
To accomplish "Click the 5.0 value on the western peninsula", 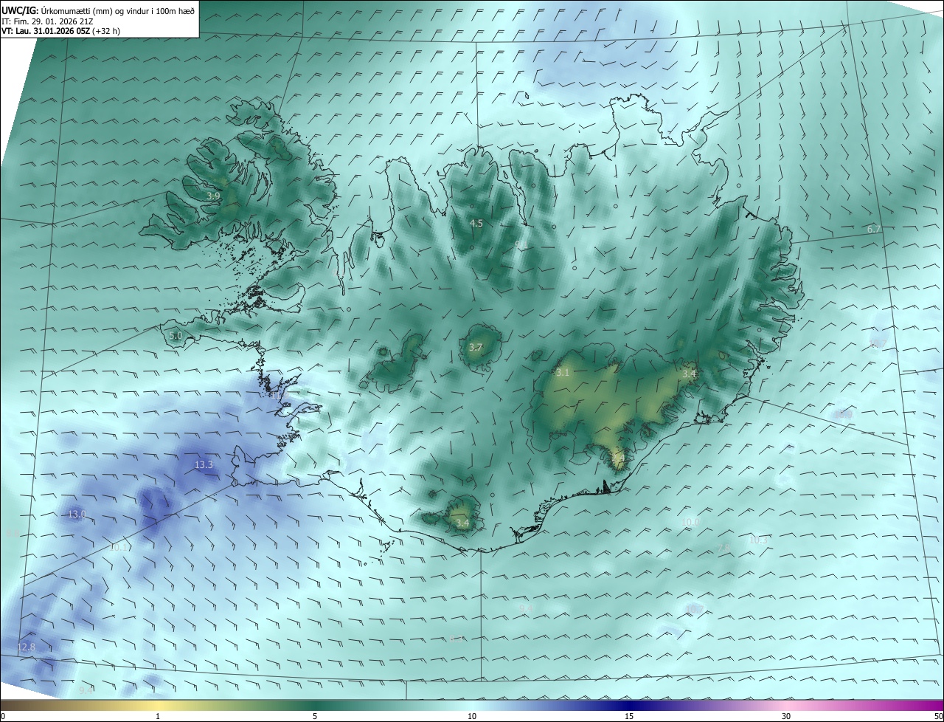I will coord(176,336).
